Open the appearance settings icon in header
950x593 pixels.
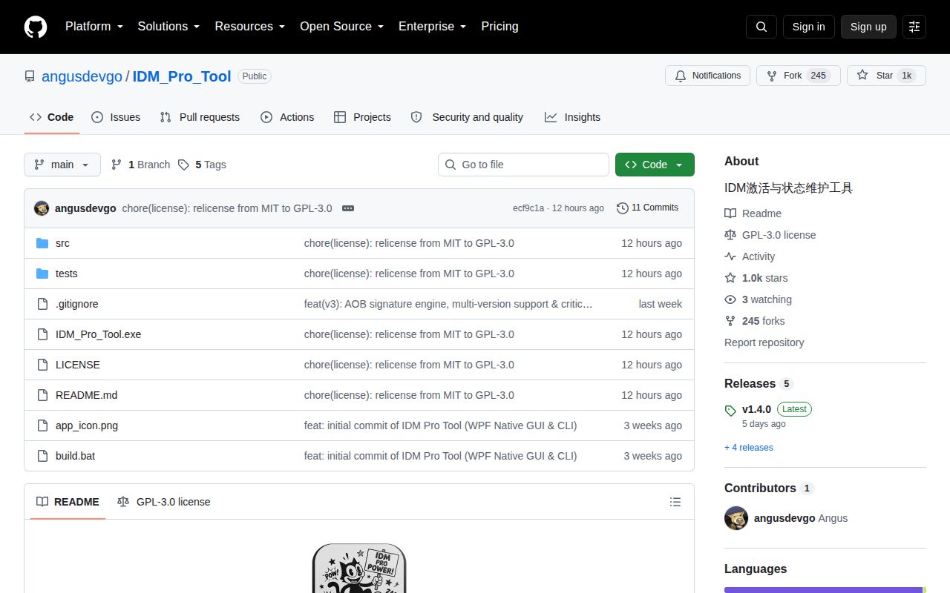914,27
